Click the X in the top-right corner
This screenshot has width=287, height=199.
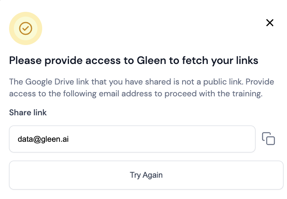pyautogui.click(x=270, y=23)
